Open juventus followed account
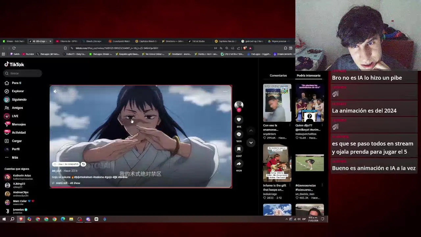Screen dimensions: 421x237 [16, 211]
